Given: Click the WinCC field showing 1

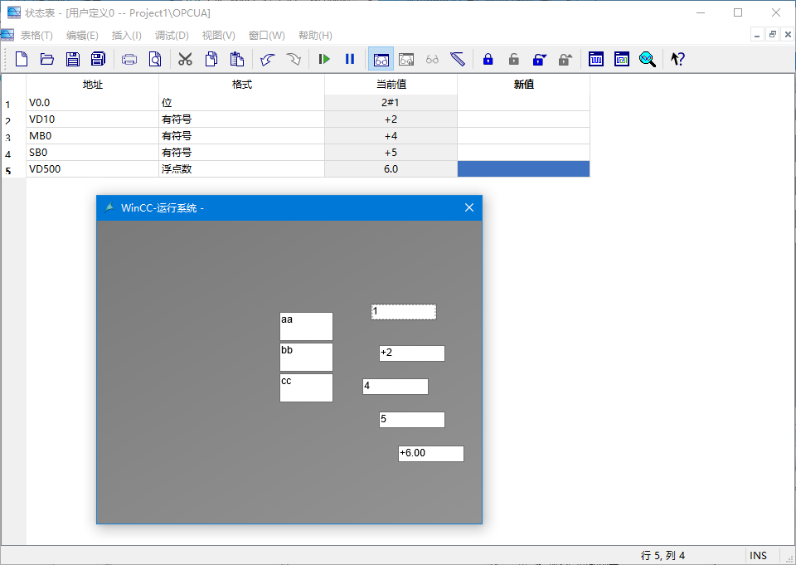Looking at the screenshot, I should pos(404,312).
